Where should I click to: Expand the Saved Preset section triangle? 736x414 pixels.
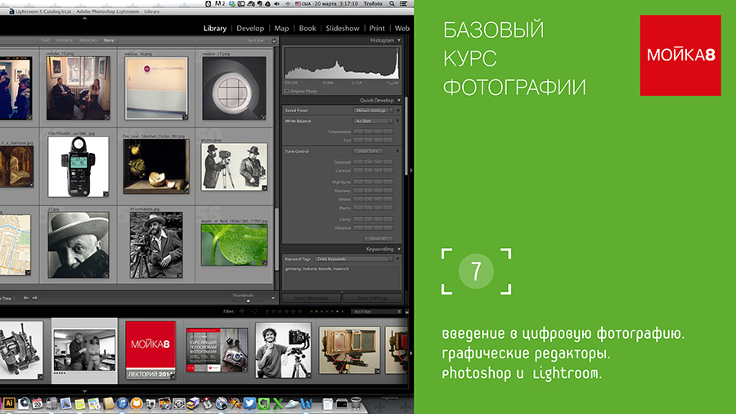398,110
